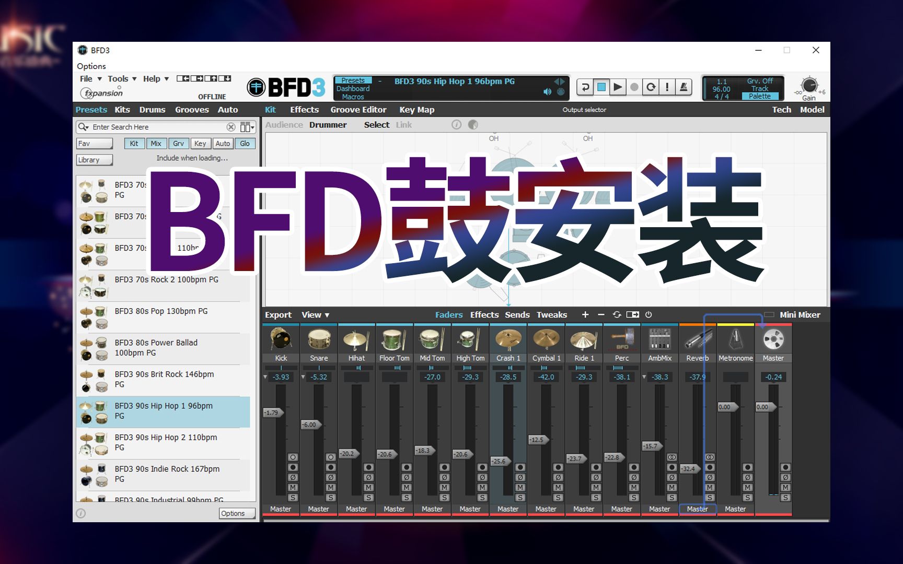
Task: Select the Mid Tom channel icon
Action: 432,339
